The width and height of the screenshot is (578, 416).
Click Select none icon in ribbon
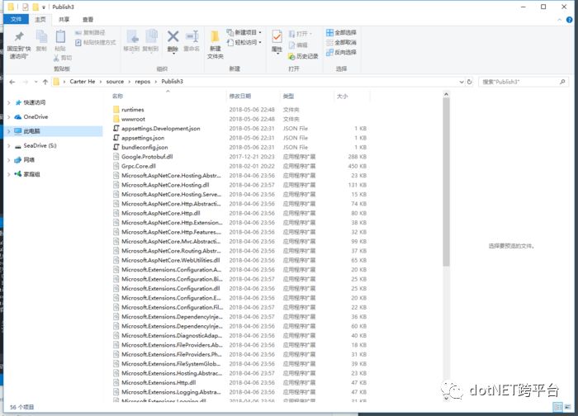click(x=329, y=43)
